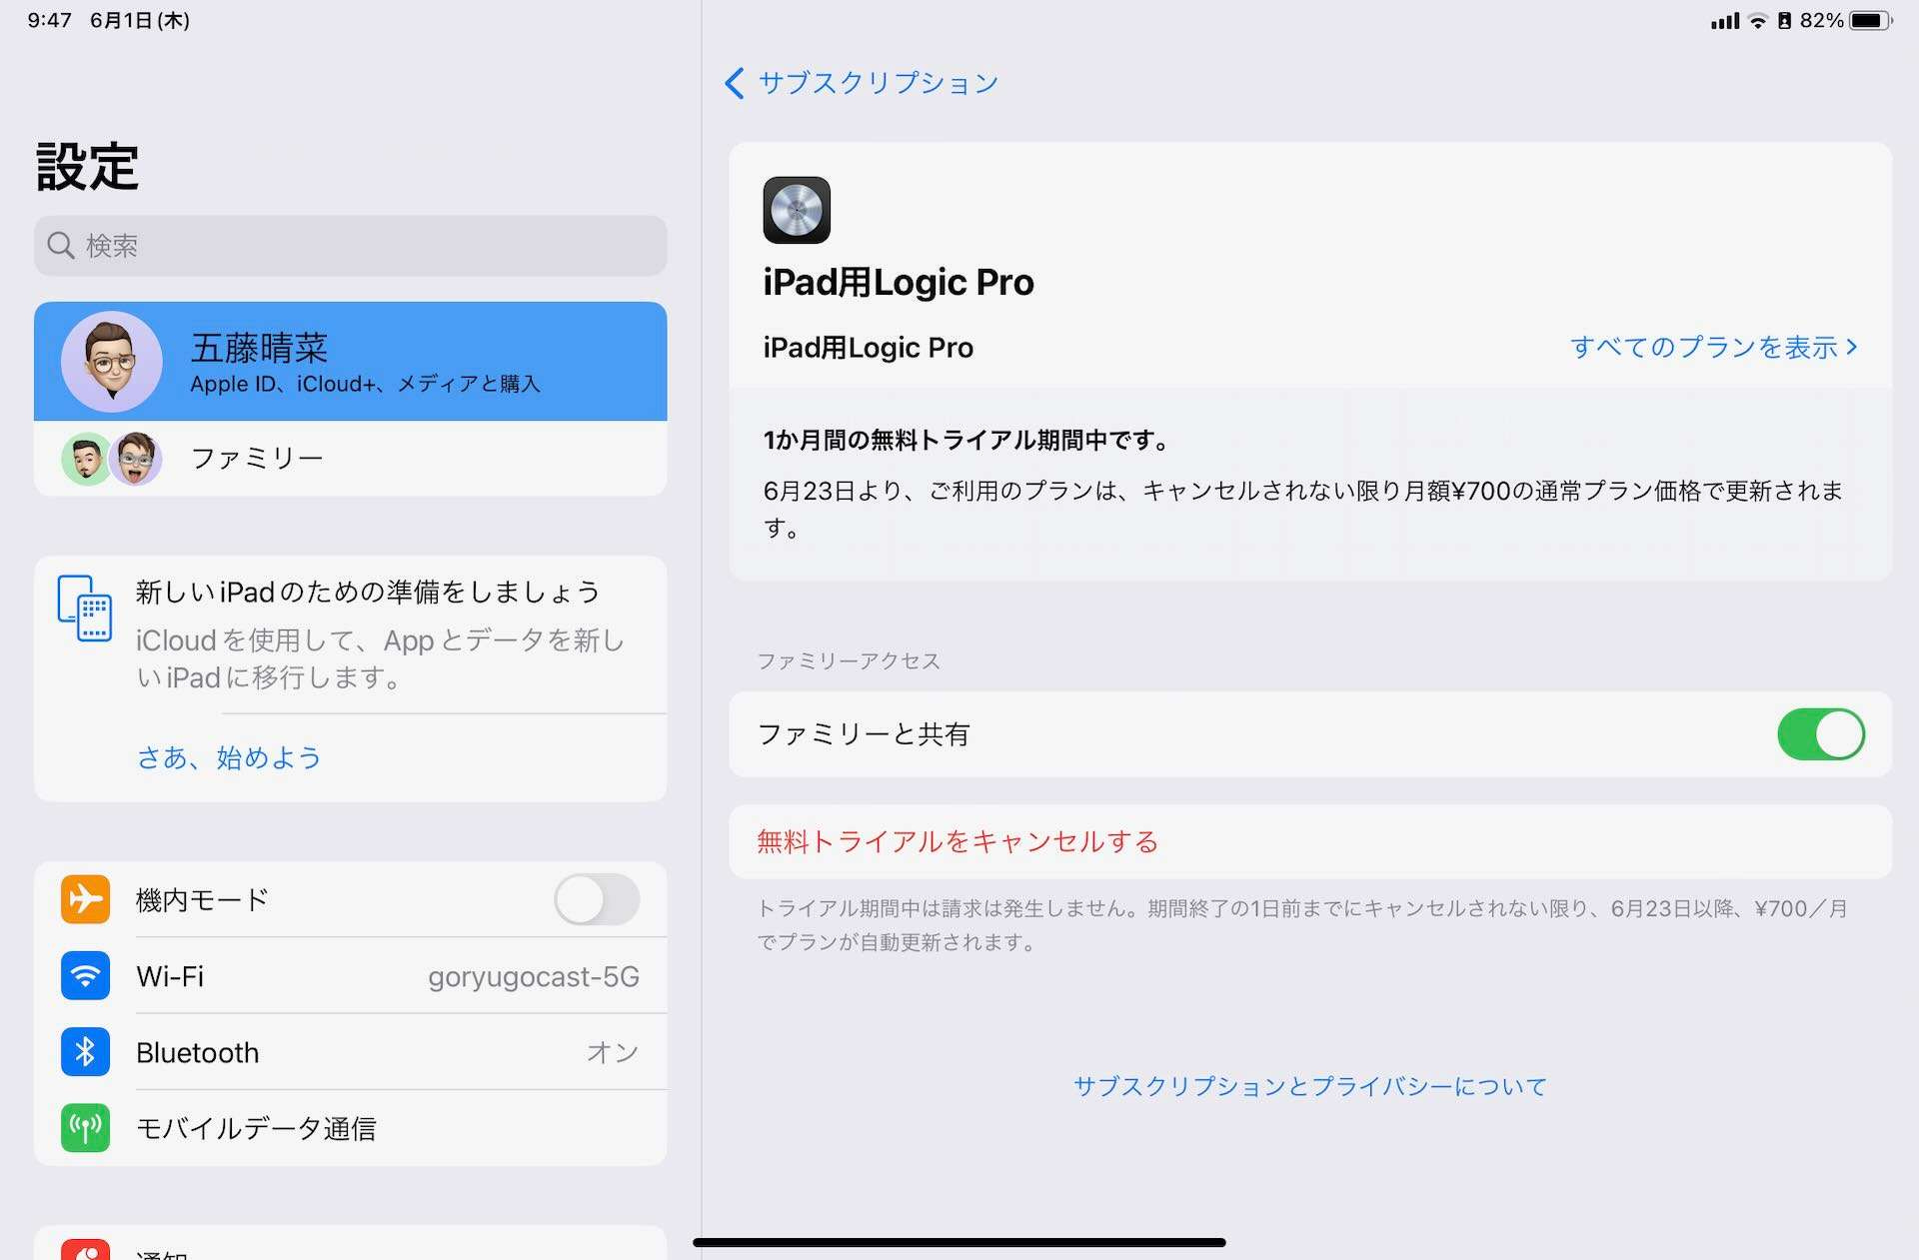Screen dimensions: 1919x1260
Task: Enable 機内モード switch
Action: point(597,899)
